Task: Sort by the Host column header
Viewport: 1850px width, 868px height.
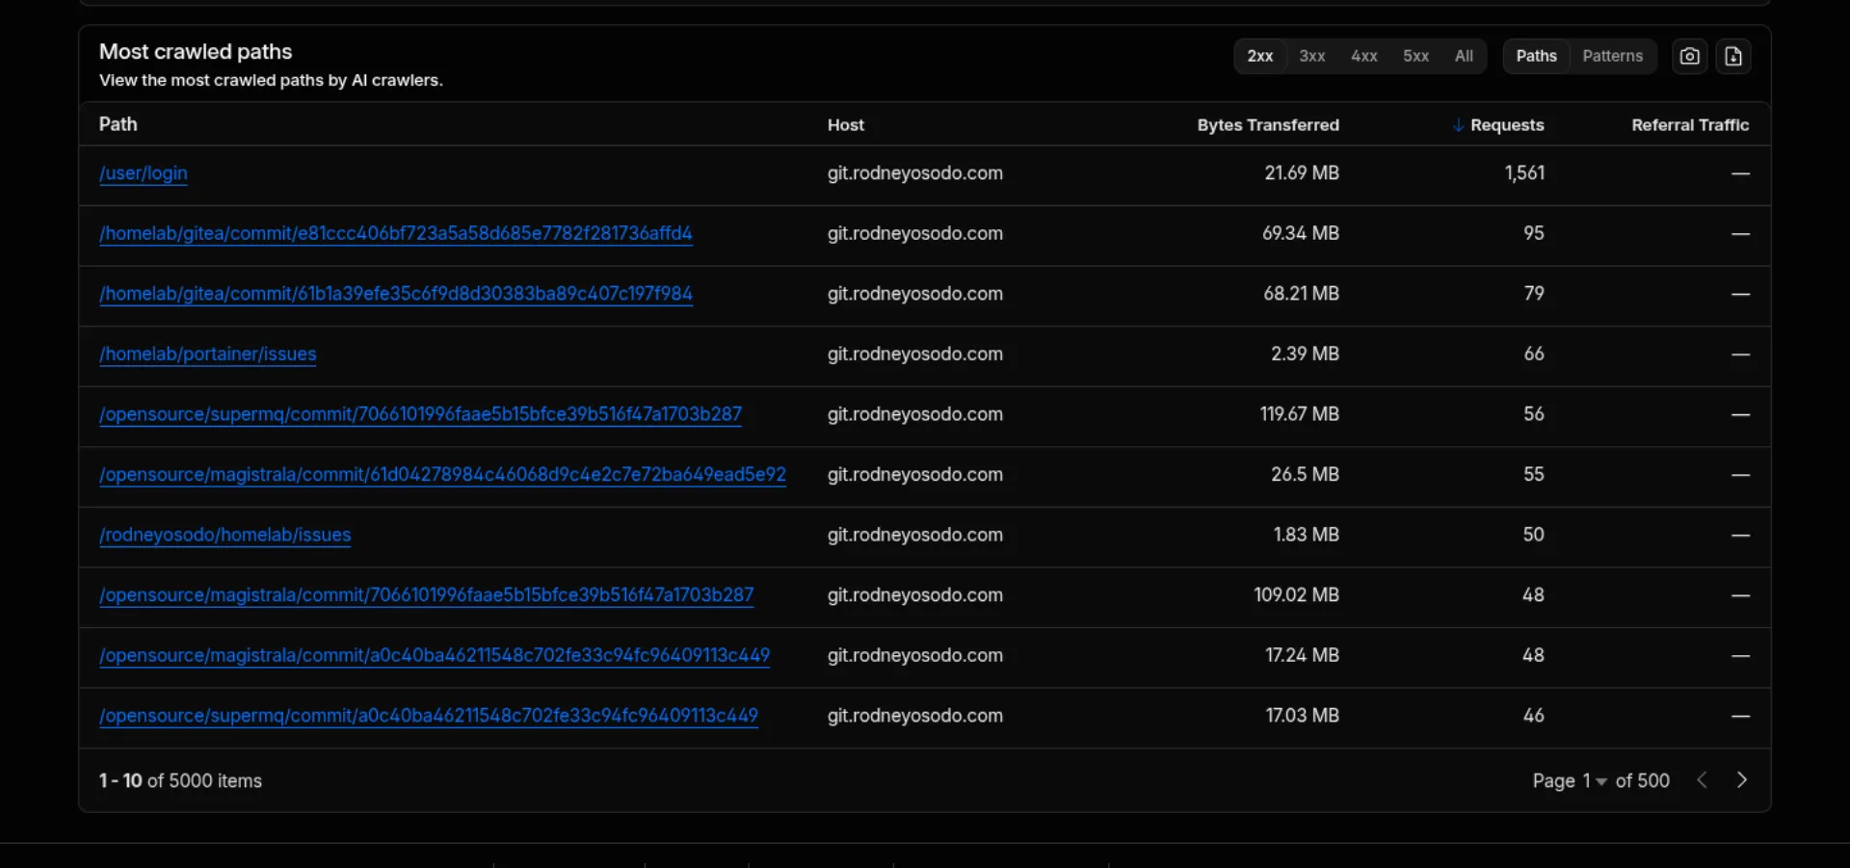Action: click(x=846, y=125)
